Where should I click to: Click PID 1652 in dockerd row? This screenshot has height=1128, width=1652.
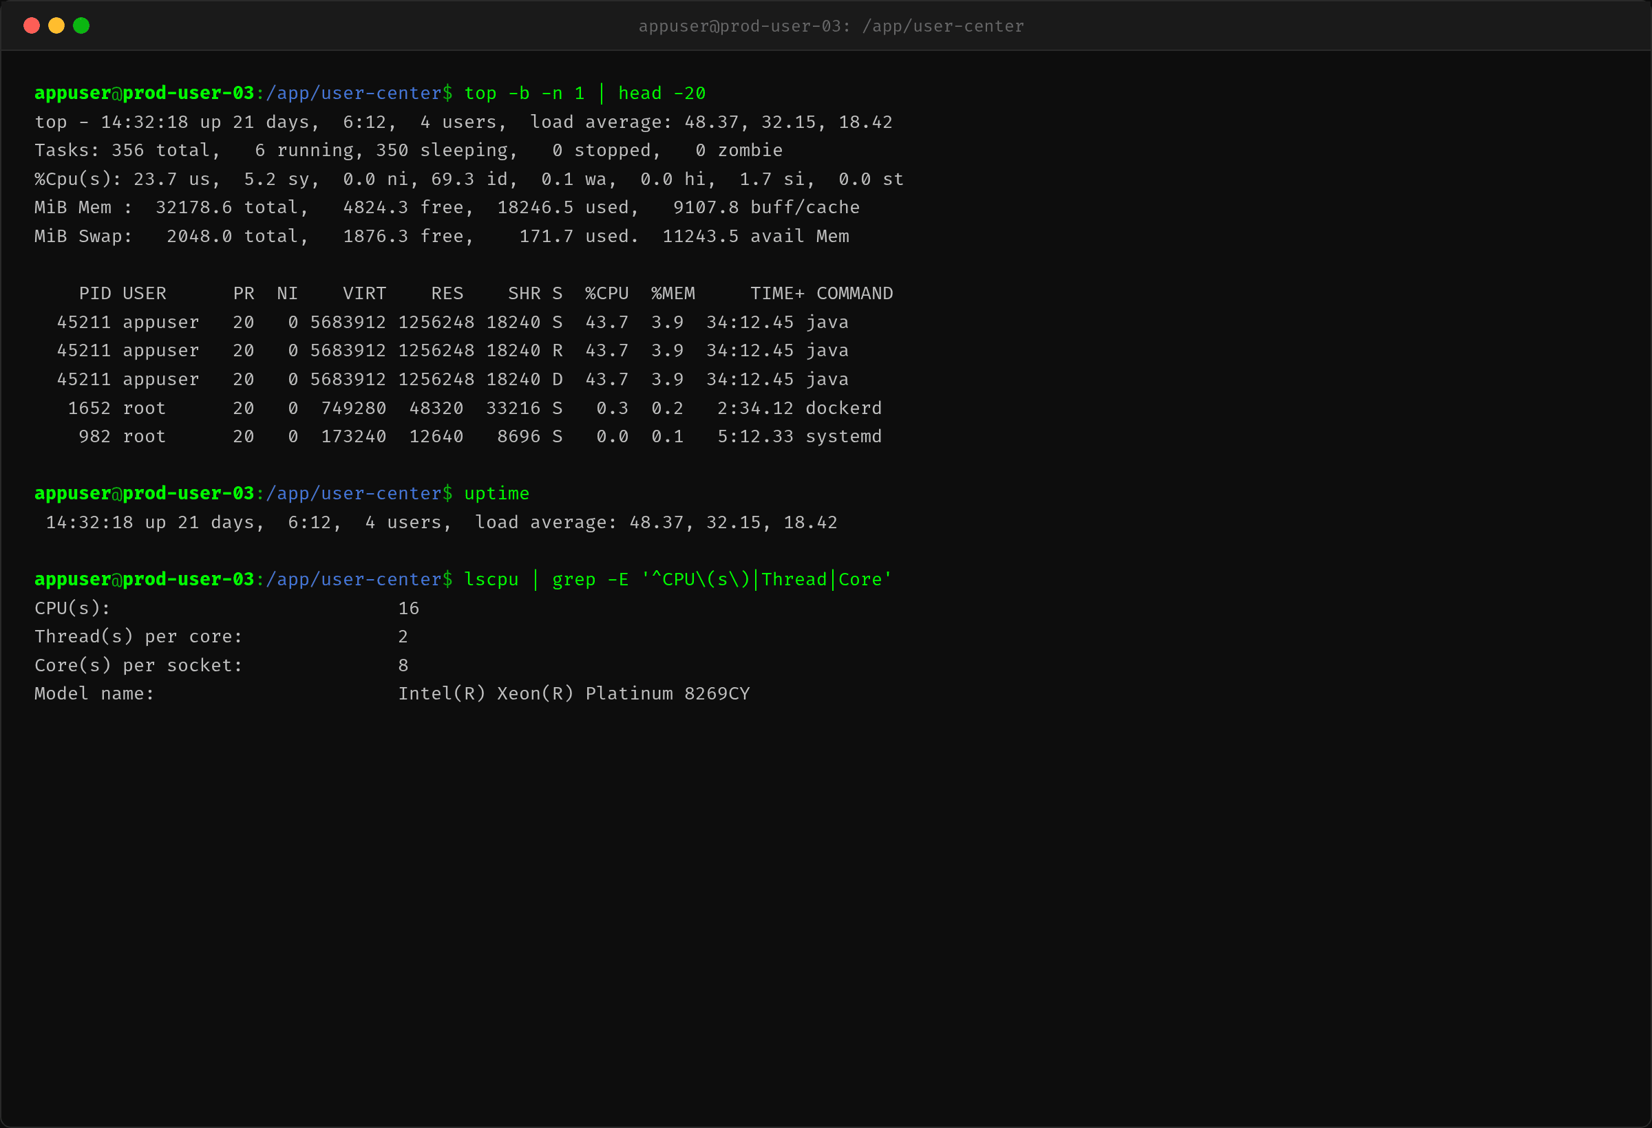(x=89, y=409)
